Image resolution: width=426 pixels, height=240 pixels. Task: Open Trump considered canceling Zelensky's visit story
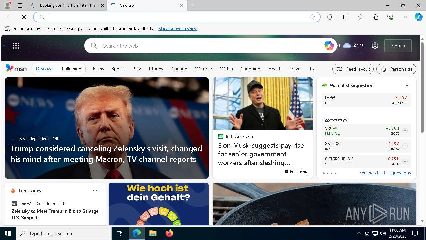point(106,154)
